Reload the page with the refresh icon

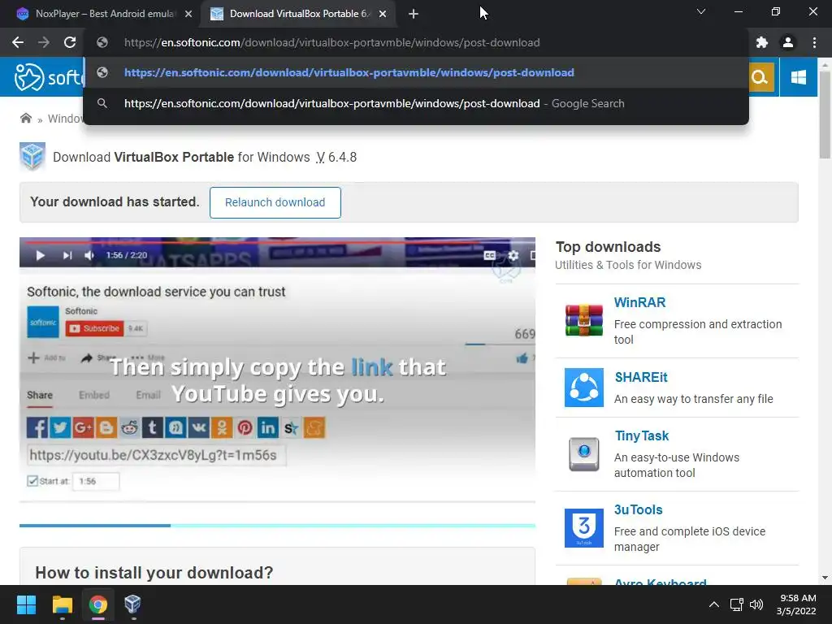70,42
